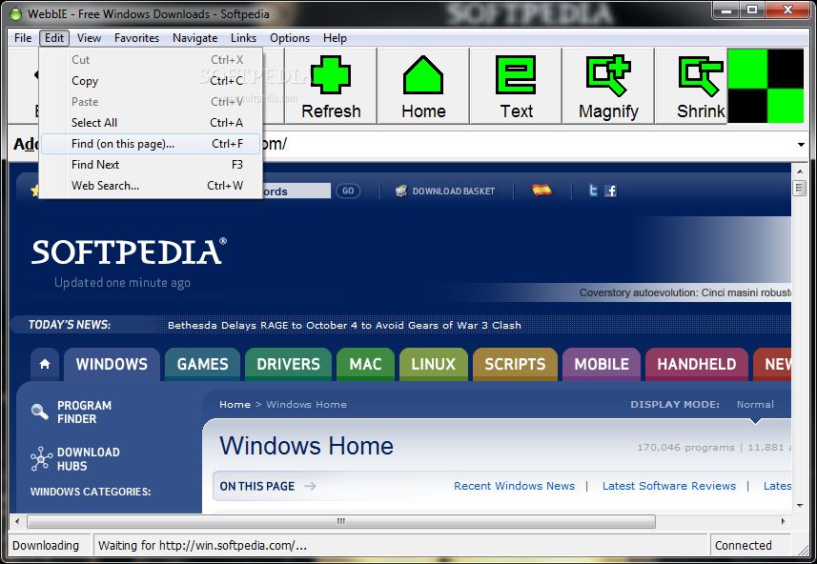This screenshot has width=817, height=564.
Task: Click the Connected status bar entry
Action: 749,545
